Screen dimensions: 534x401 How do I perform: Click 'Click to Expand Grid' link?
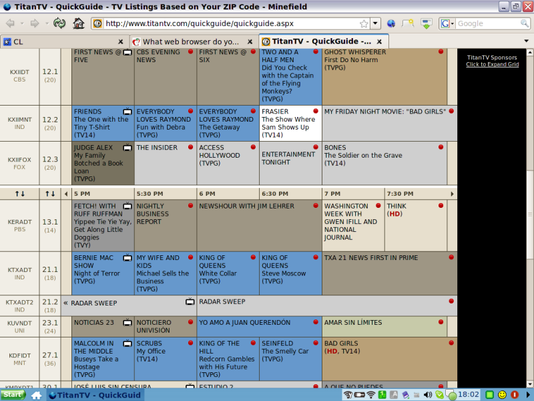[492, 64]
